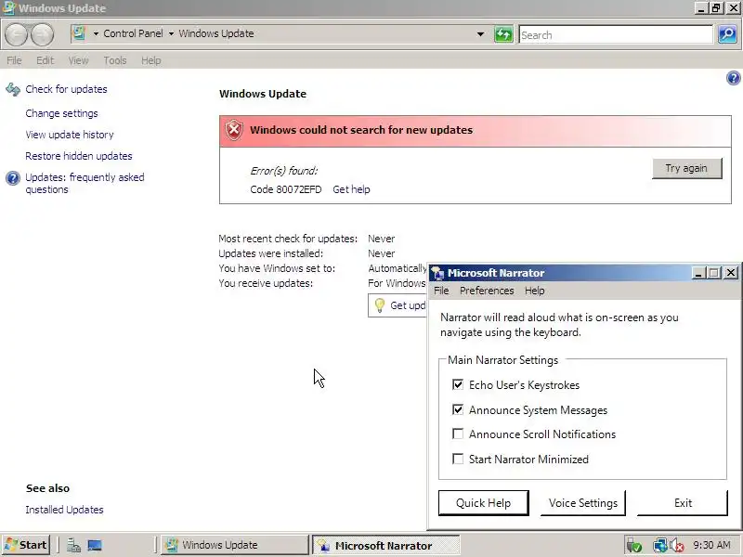
Task: Open the File menu in Windows Update
Action: click(14, 60)
